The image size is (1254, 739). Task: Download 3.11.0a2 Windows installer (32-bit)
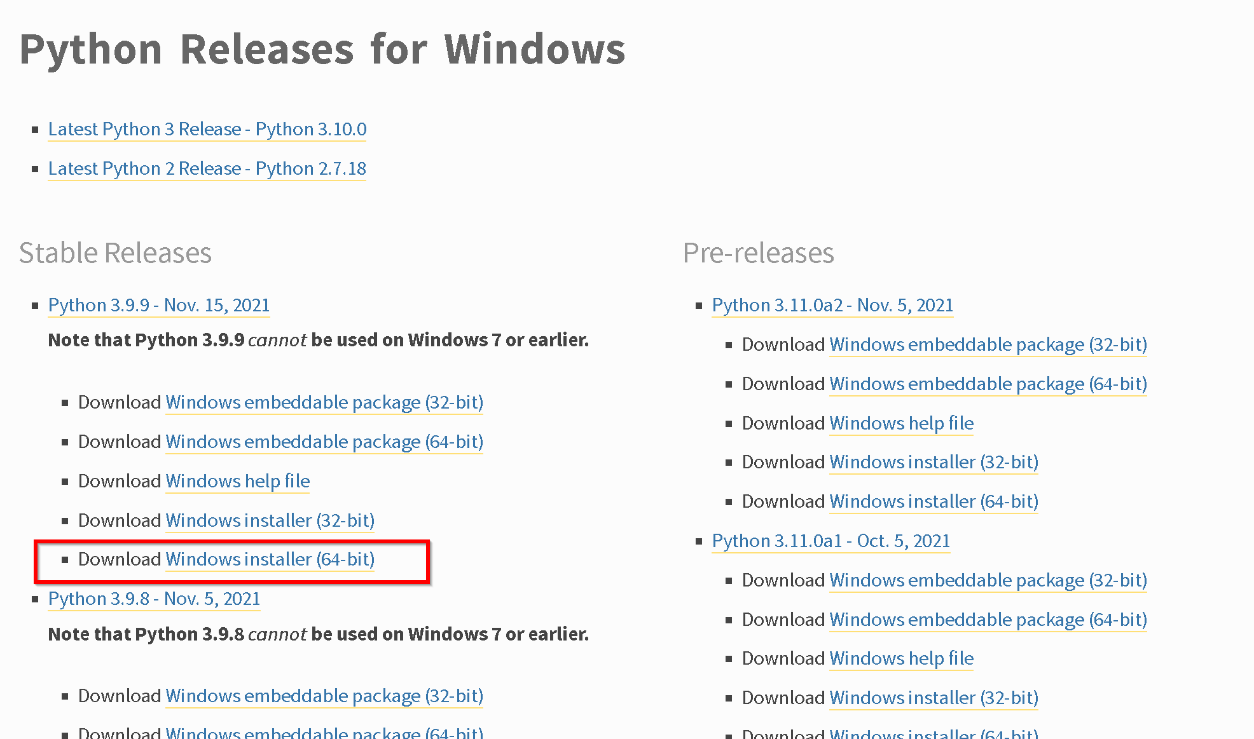click(x=934, y=462)
